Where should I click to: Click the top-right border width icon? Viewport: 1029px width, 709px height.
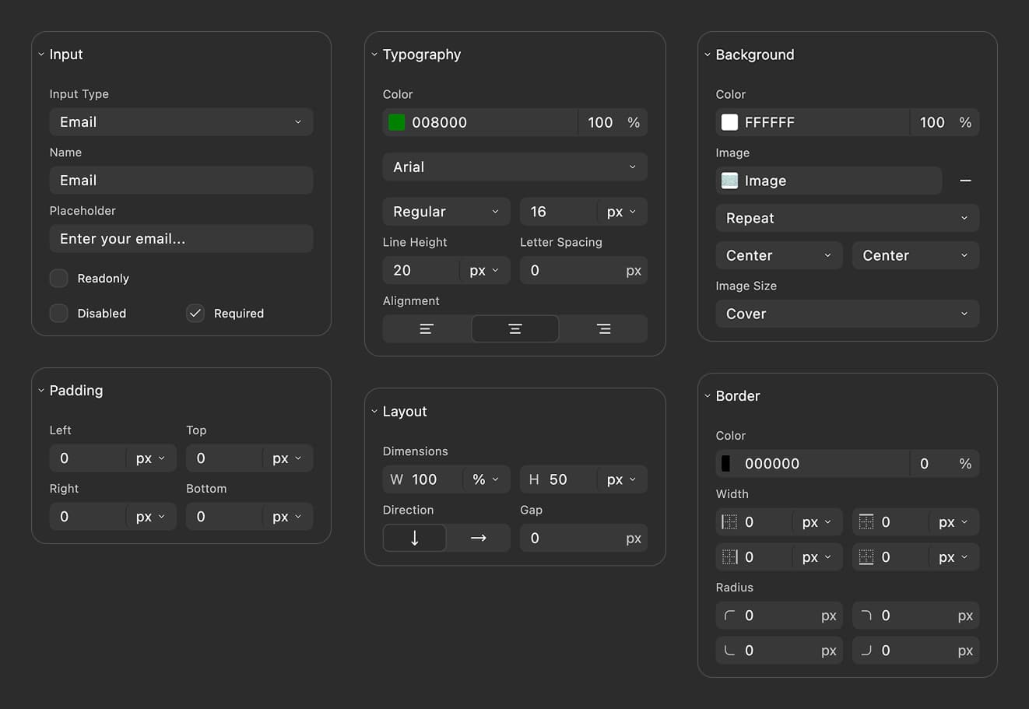point(866,521)
